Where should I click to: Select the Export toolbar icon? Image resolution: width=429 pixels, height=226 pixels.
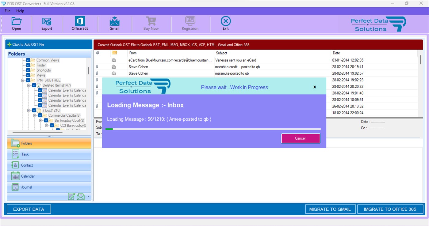pos(47,23)
